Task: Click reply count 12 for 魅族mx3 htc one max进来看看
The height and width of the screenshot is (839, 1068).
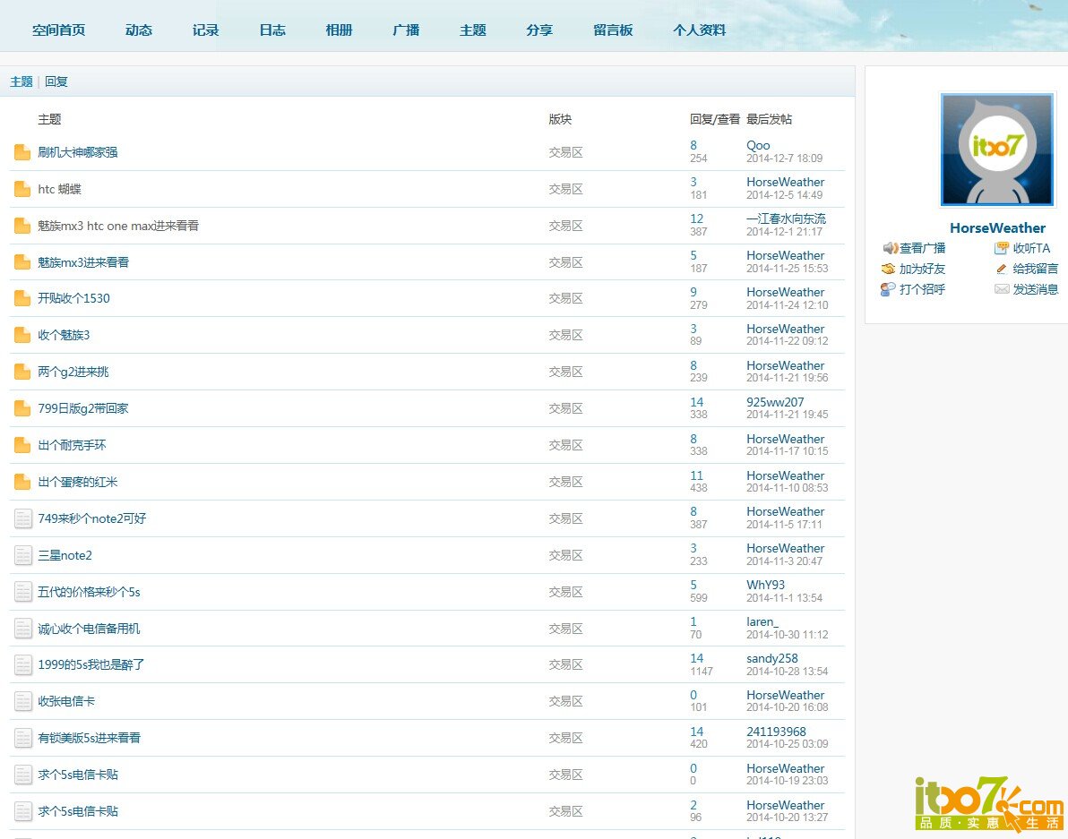Action: click(697, 219)
